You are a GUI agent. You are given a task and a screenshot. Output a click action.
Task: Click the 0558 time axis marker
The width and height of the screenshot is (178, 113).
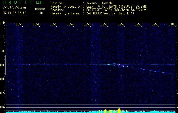pyautogui.click(x=138, y=24)
